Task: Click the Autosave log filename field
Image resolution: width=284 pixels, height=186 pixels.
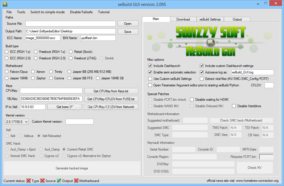Action: (252, 72)
